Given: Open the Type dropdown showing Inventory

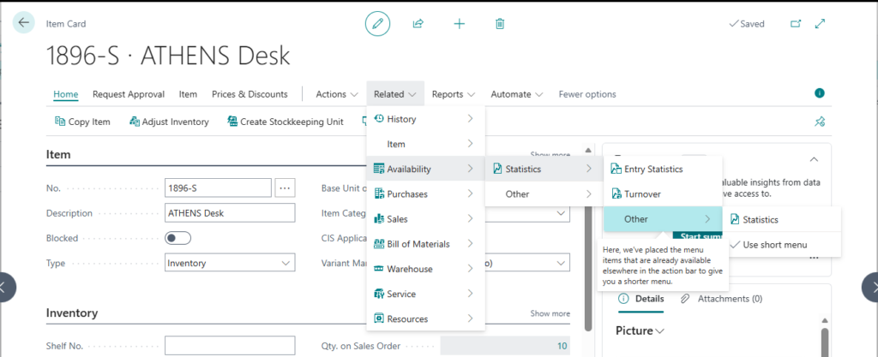Looking at the screenshot, I should coord(229,263).
